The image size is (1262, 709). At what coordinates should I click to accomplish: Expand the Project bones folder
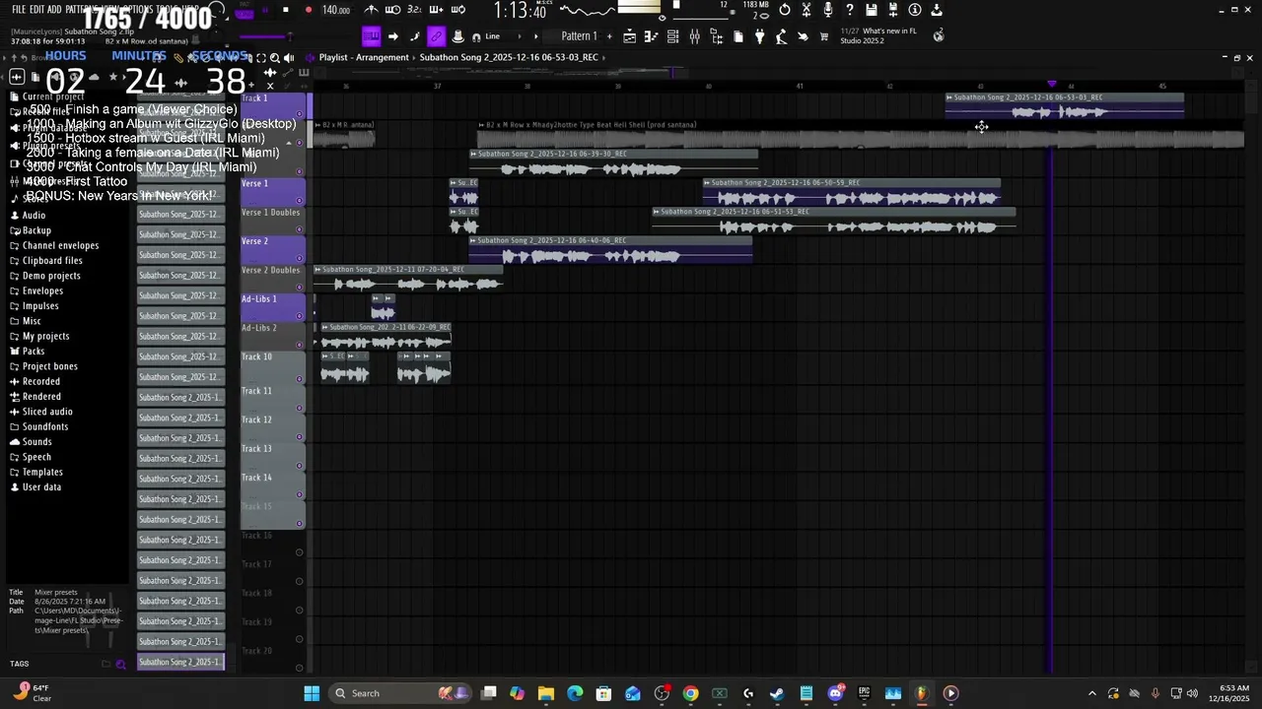point(49,366)
